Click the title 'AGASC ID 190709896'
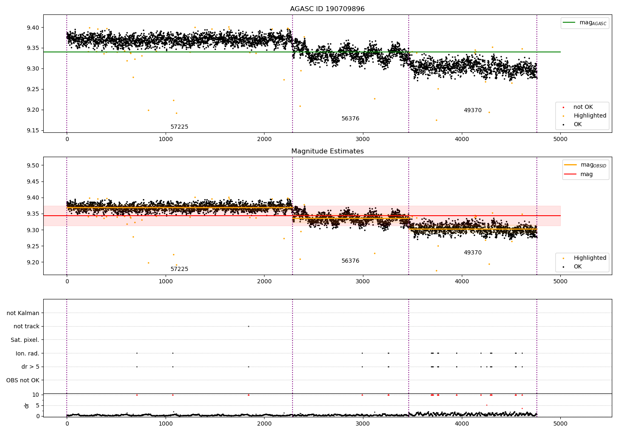The width and height of the screenshot is (618, 433). [x=327, y=9]
